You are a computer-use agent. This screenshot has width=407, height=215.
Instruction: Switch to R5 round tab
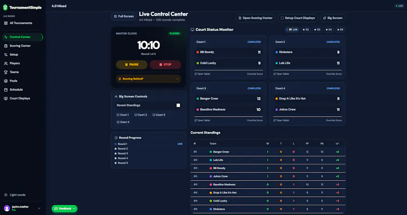click(x=340, y=30)
